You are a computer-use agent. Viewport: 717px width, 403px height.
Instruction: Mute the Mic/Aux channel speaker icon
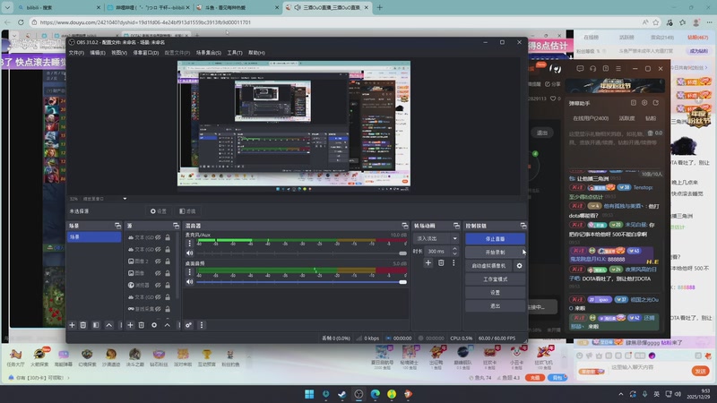pos(190,253)
